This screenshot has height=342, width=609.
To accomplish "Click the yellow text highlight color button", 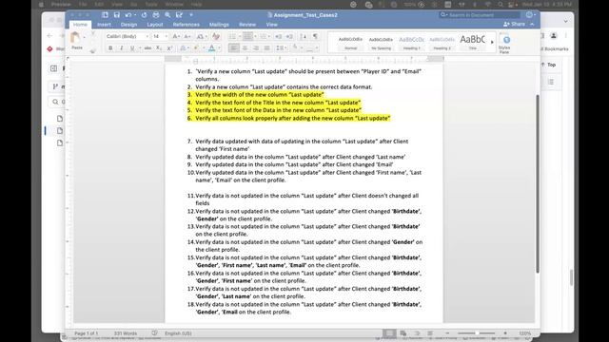I will [196, 48].
